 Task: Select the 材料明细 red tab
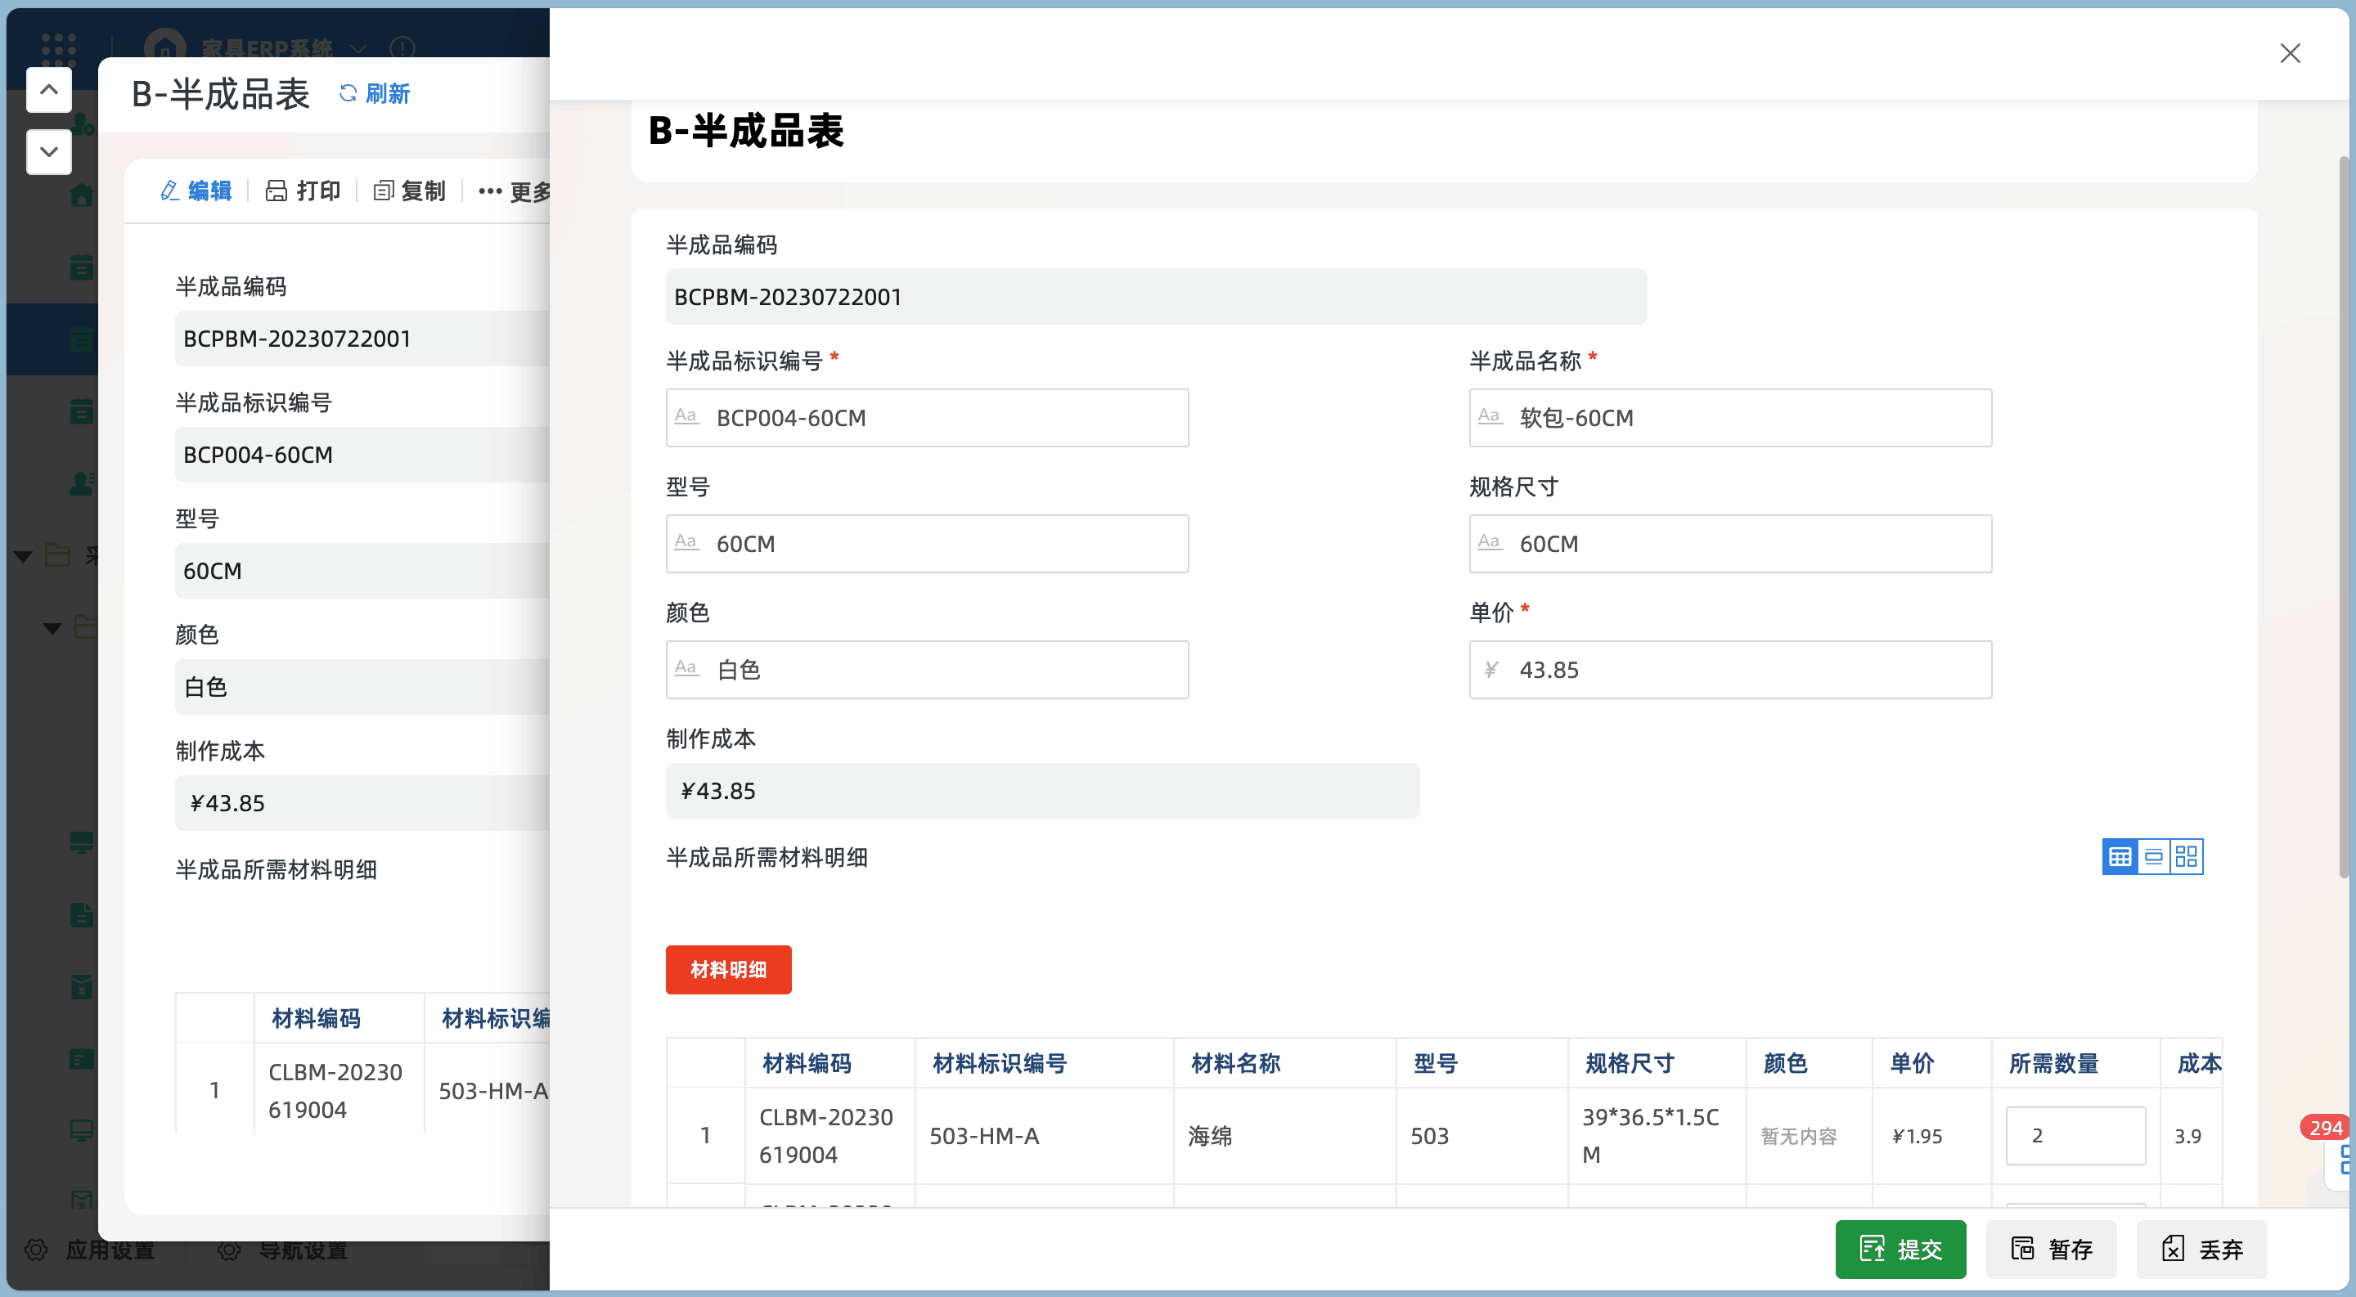click(728, 969)
